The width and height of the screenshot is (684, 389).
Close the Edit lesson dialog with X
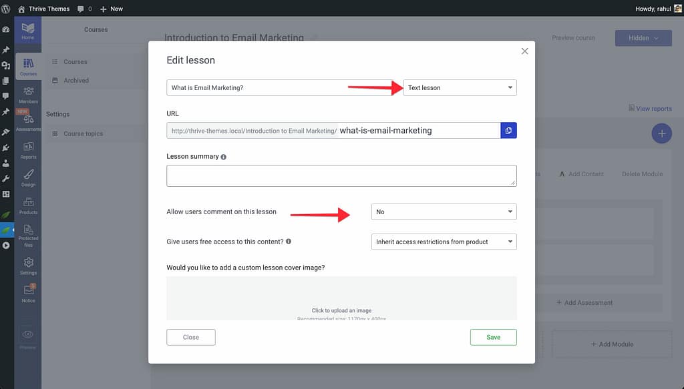coord(524,51)
